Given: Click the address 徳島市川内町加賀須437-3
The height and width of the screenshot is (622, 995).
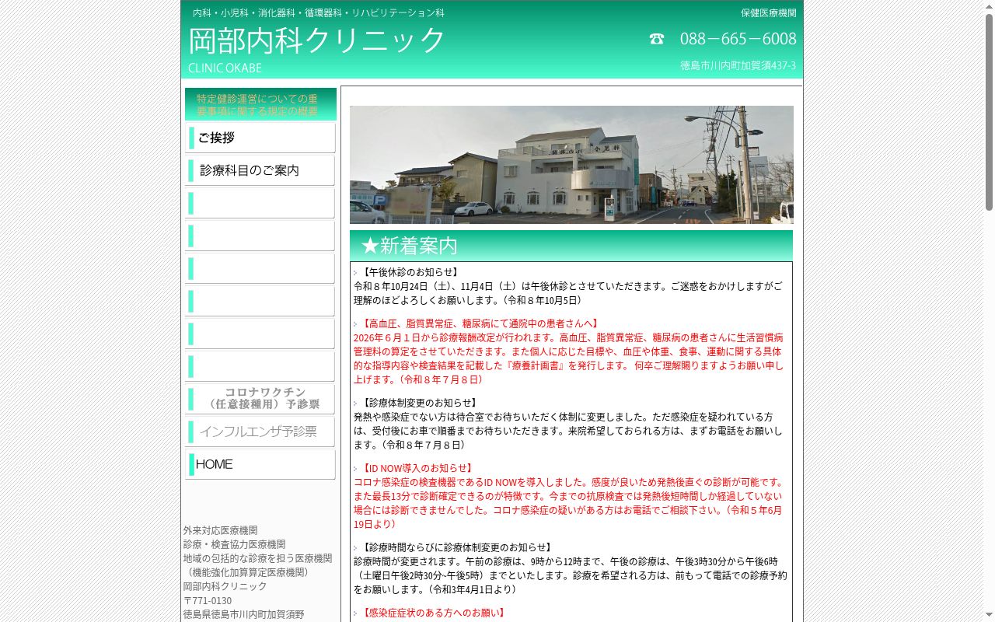Looking at the screenshot, I should click(738, 65).
